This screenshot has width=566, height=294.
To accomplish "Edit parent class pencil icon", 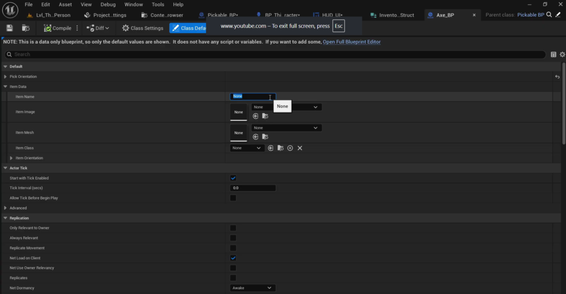I will click(x=558, y=15).
